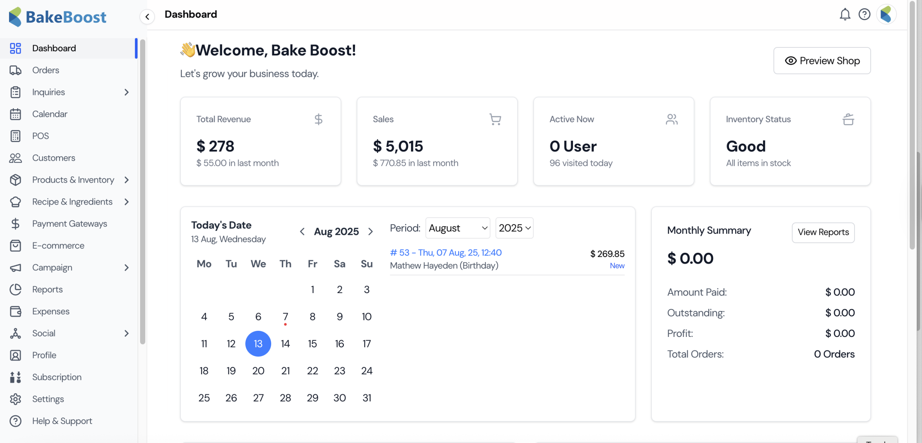This screenshot has height=443, width=922.
Task: Select day 20 in the calendar
Action: tap(258, 371)
